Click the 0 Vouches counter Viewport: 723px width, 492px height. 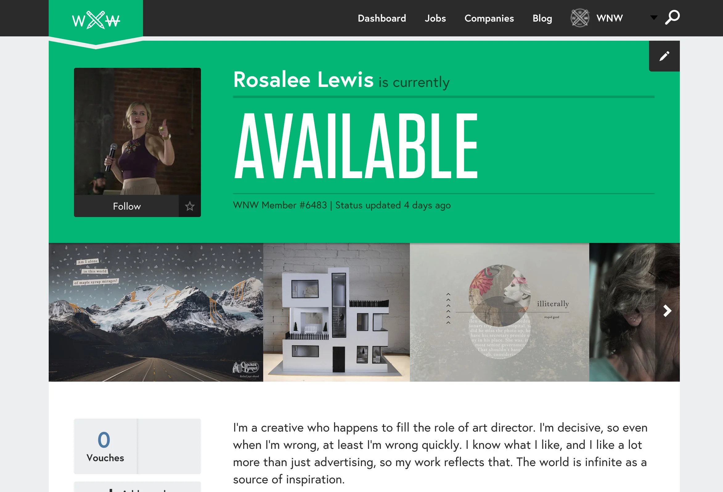pyautogui.click(x=105, y=446)
